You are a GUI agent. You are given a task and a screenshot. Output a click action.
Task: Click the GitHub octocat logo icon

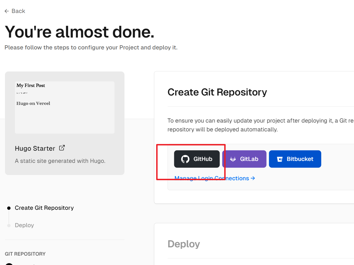[185, 159]
